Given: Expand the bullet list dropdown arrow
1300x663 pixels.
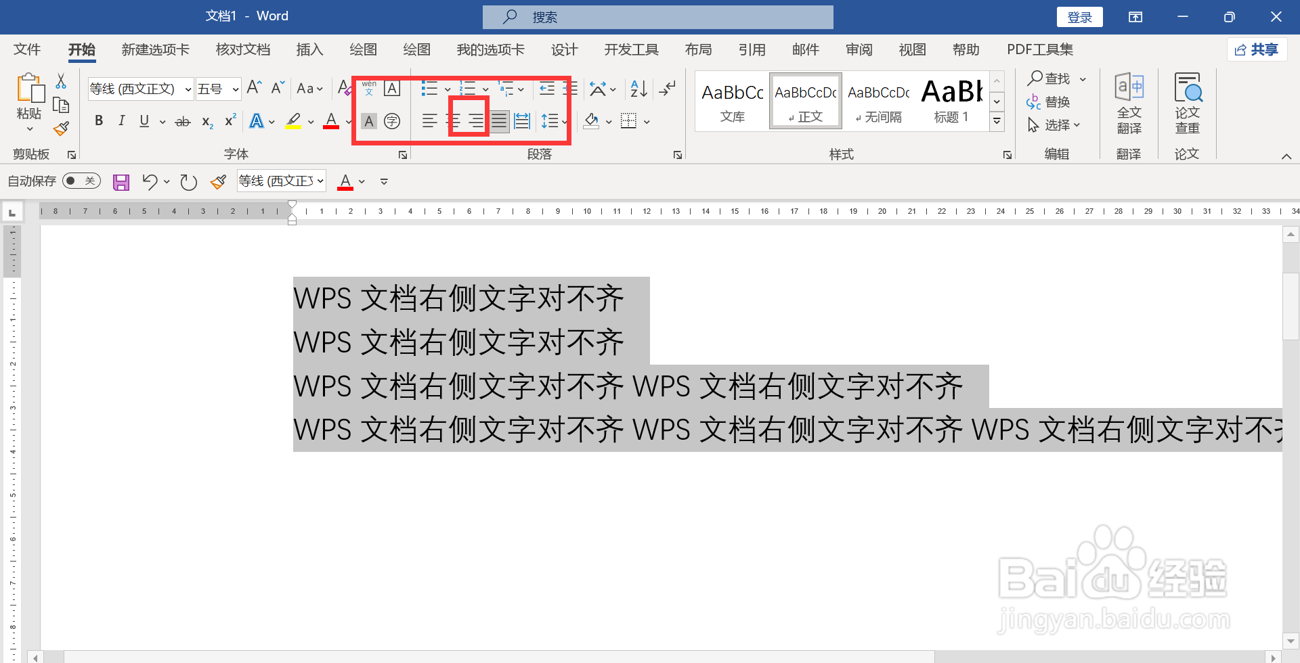Looking at the screenshot, I should 448,89.
